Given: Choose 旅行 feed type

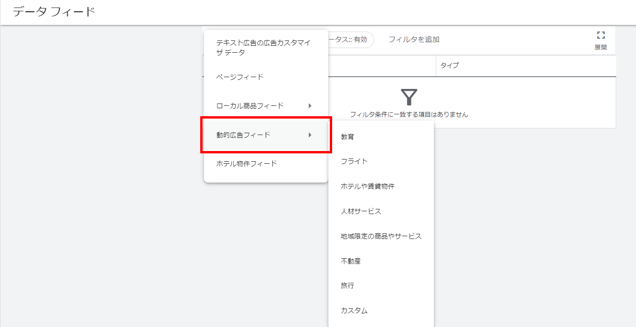Looking at the screenshot, I should point(348,286).
